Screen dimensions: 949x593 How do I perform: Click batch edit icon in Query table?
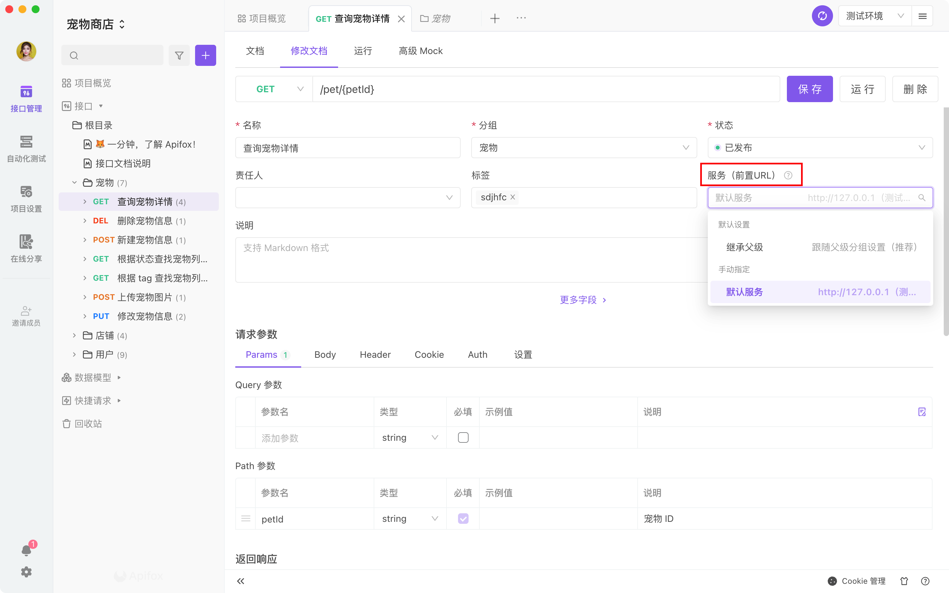pos(922,412)
